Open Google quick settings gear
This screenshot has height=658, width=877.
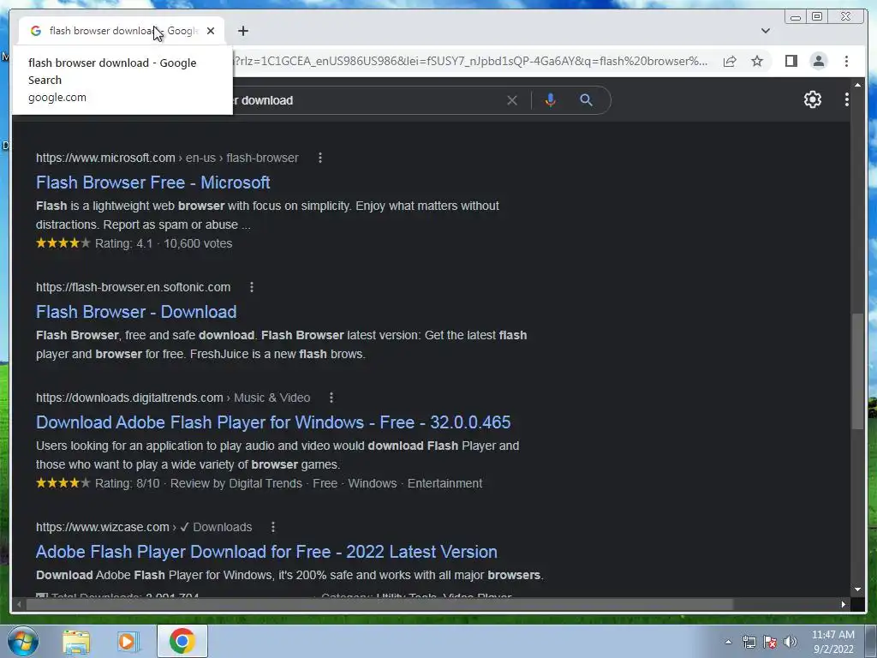(x=812, y=99)
